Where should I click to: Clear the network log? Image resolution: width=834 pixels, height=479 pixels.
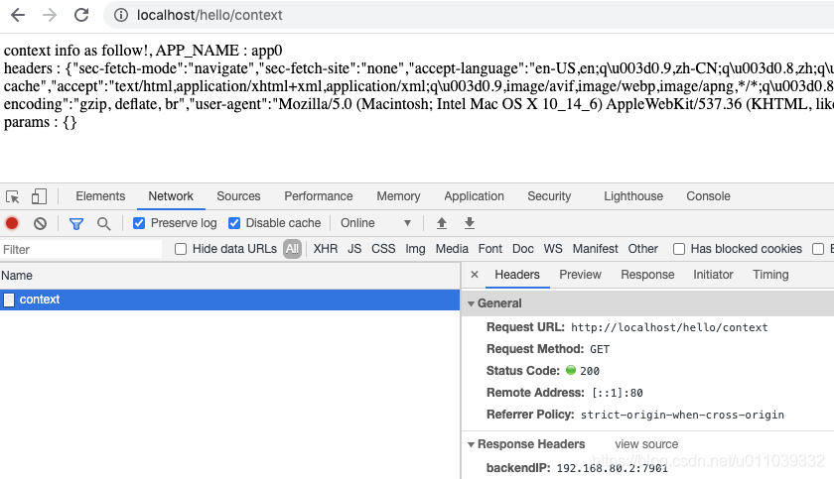40,223
